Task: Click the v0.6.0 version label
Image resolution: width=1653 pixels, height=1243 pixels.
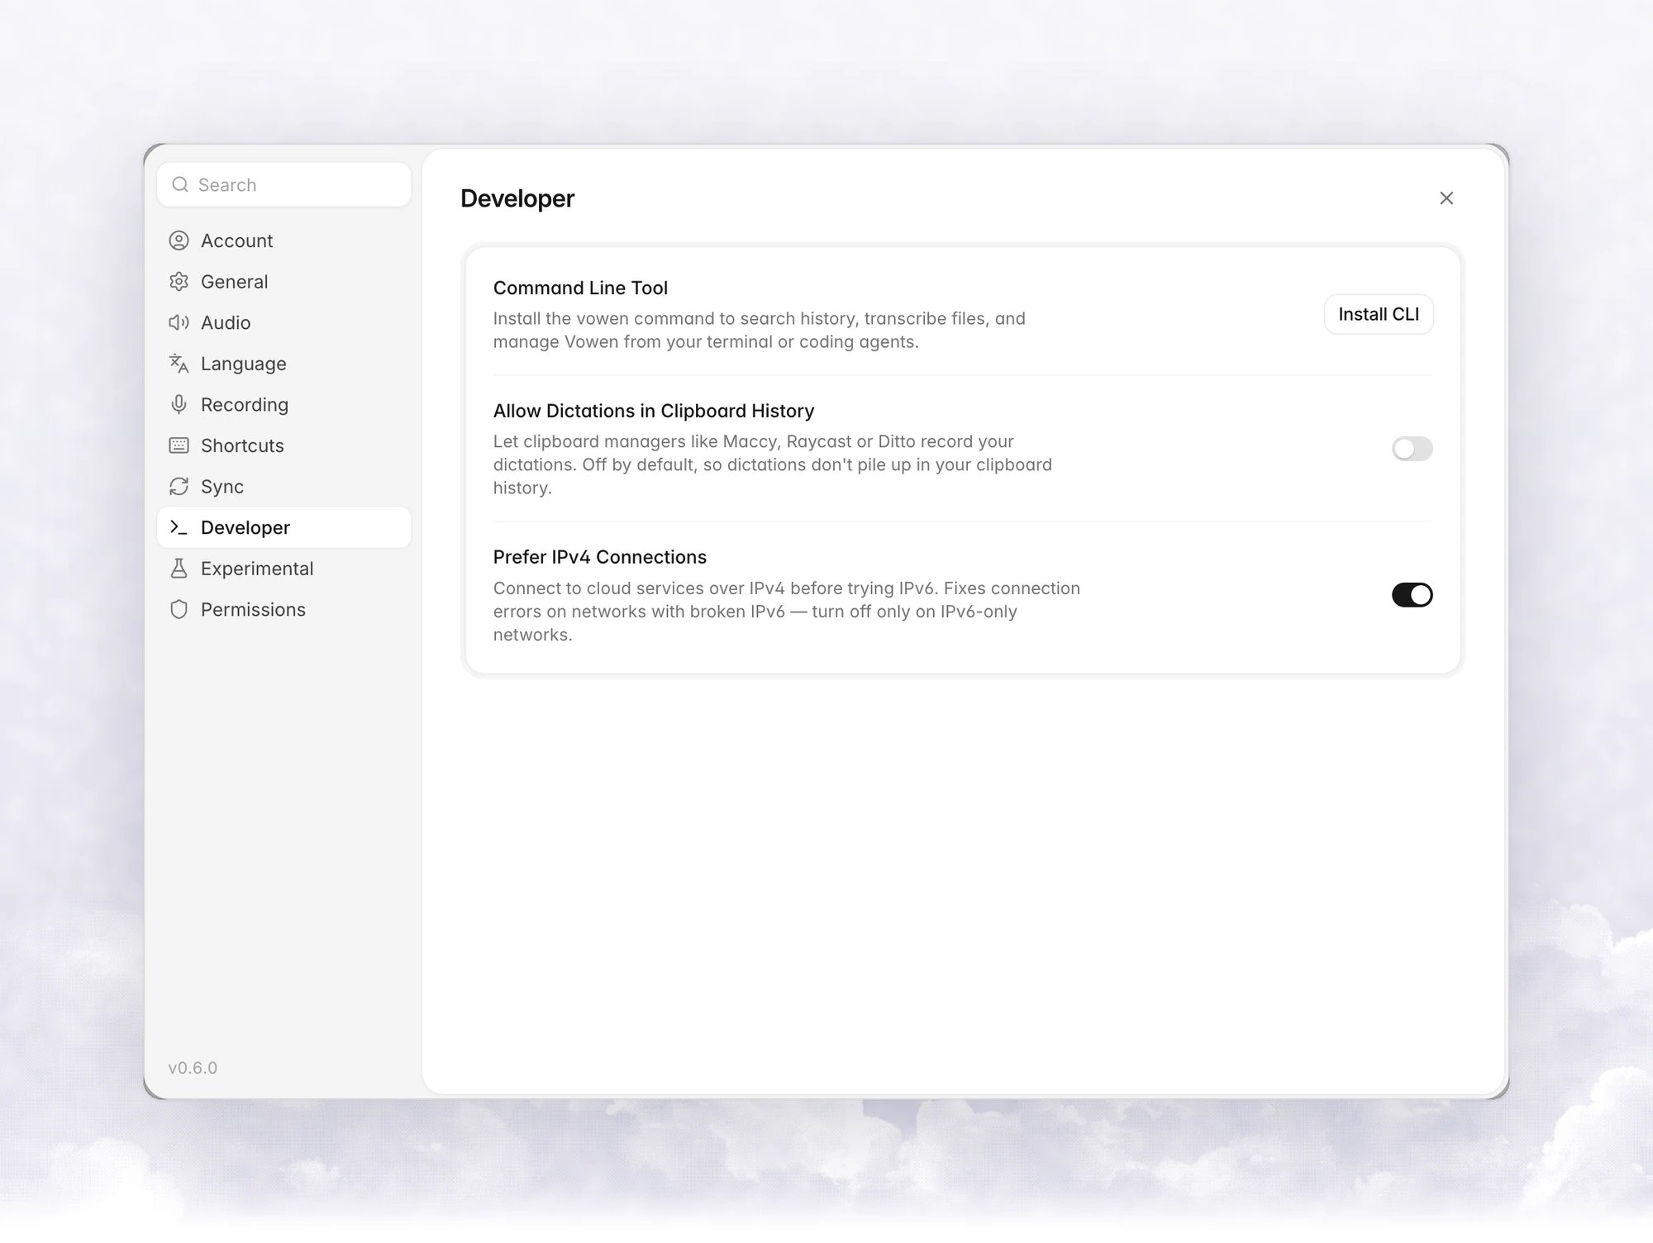Action: pyautogui.click(x=193, y=1068)
